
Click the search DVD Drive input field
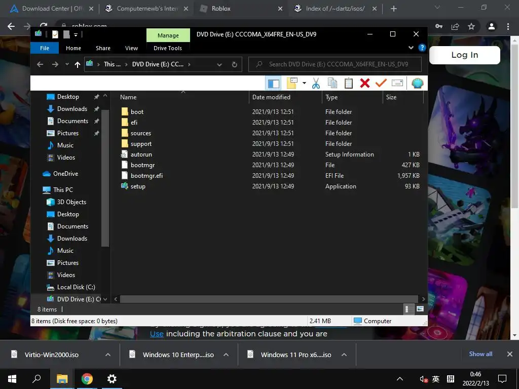pyautogui.click(x=335, y=64)
